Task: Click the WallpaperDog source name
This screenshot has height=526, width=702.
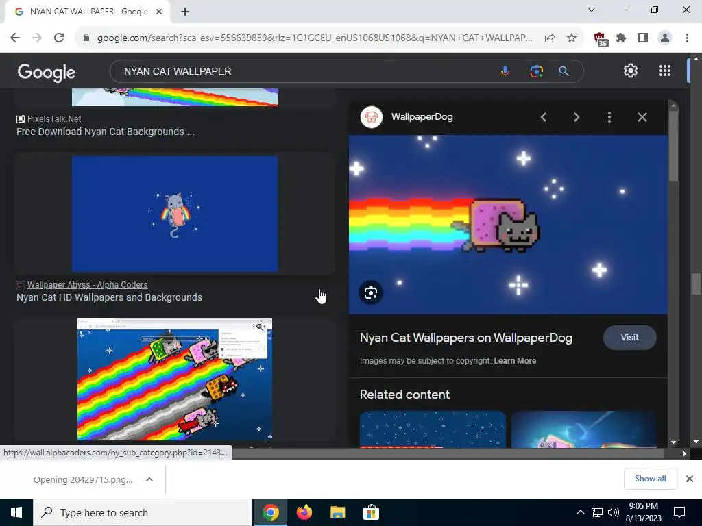Action: pyautogui.click(x=422, y=116)
